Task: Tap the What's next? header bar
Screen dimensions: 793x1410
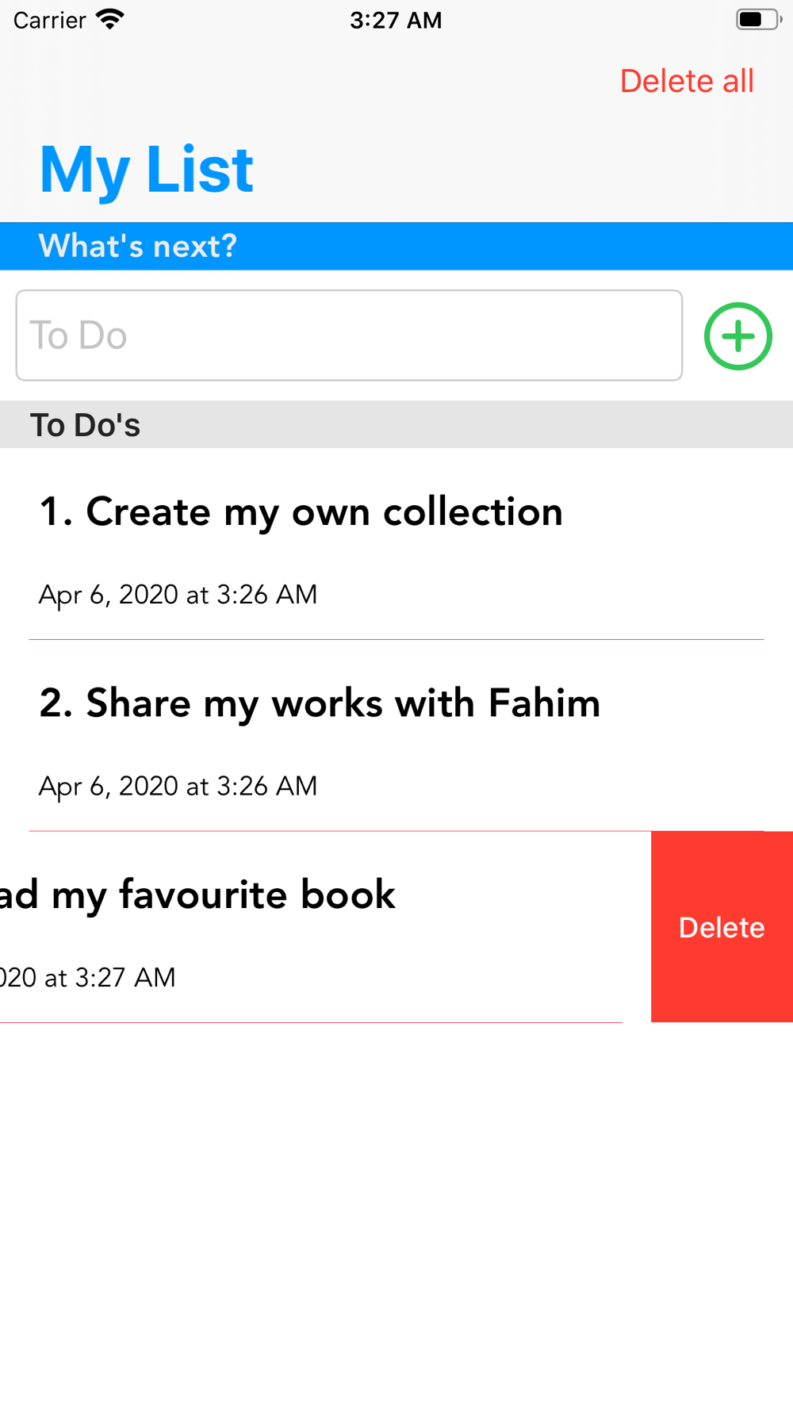Action: pos(396,247)
